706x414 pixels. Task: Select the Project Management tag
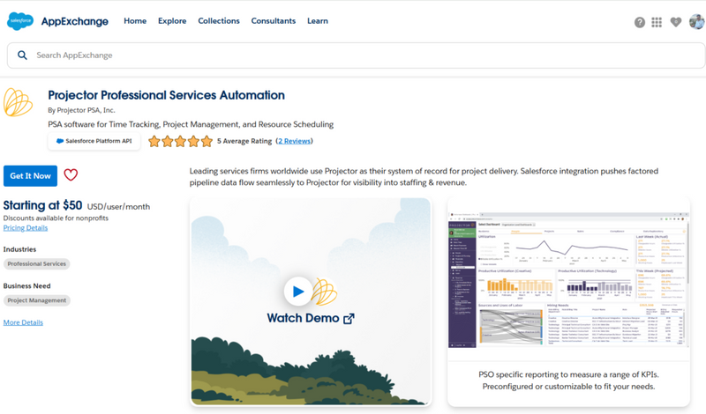point(36,300)
